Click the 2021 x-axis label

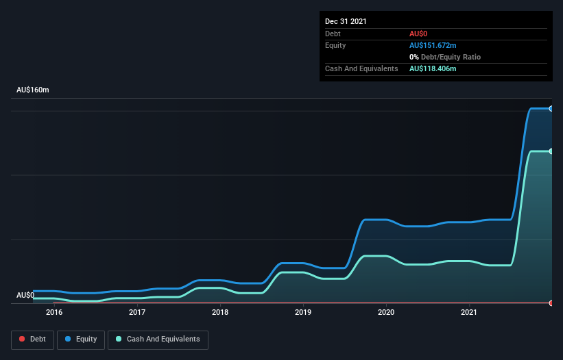coord(469,312)
